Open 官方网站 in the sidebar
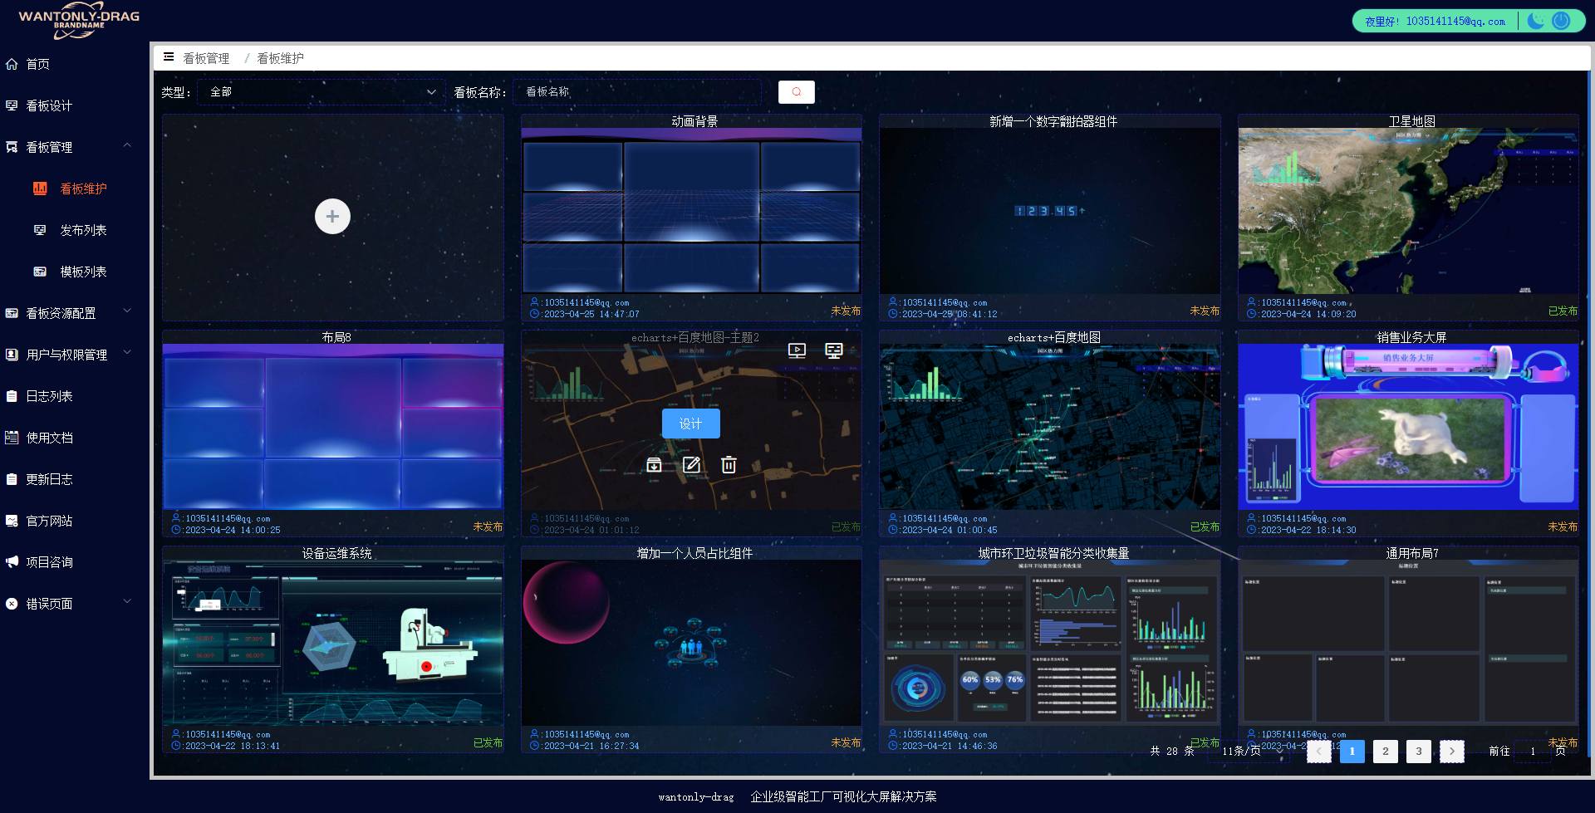Viewport: 1595px width, 813px height. [75, 521]
